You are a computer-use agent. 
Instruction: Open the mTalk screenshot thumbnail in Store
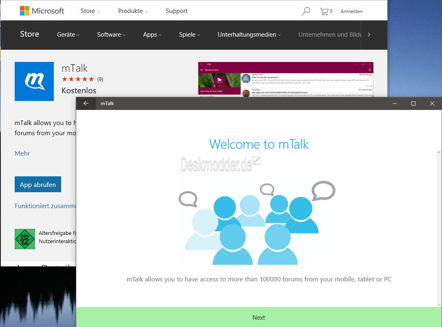[x=286, y=79]
